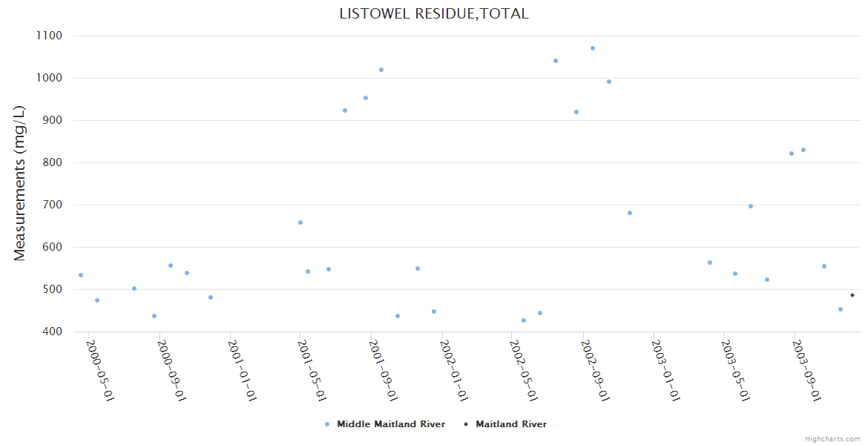Toggle Maitland River series in legend
This screenshot has width=868, height=445.
(x=510, y=424)
